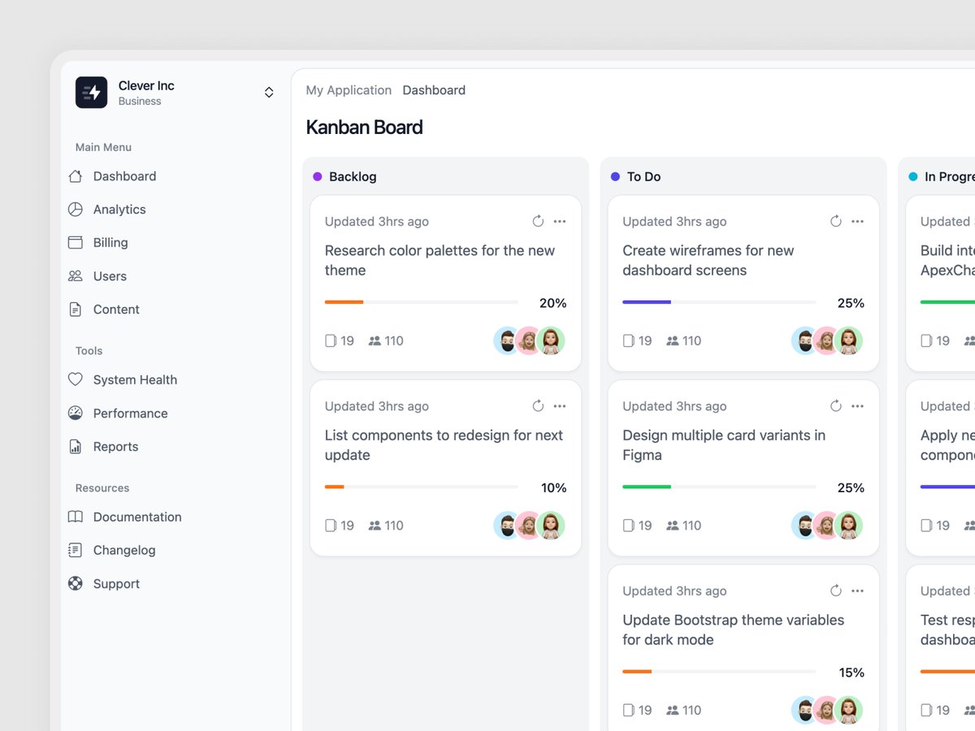
Task: Open the Performance panel icon
Action: click(75, 413)
